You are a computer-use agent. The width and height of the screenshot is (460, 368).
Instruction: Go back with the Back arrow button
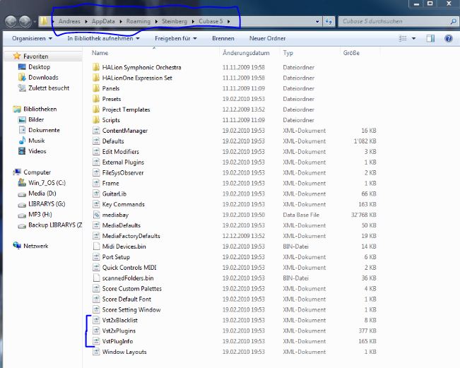click(x=11, y=21)
